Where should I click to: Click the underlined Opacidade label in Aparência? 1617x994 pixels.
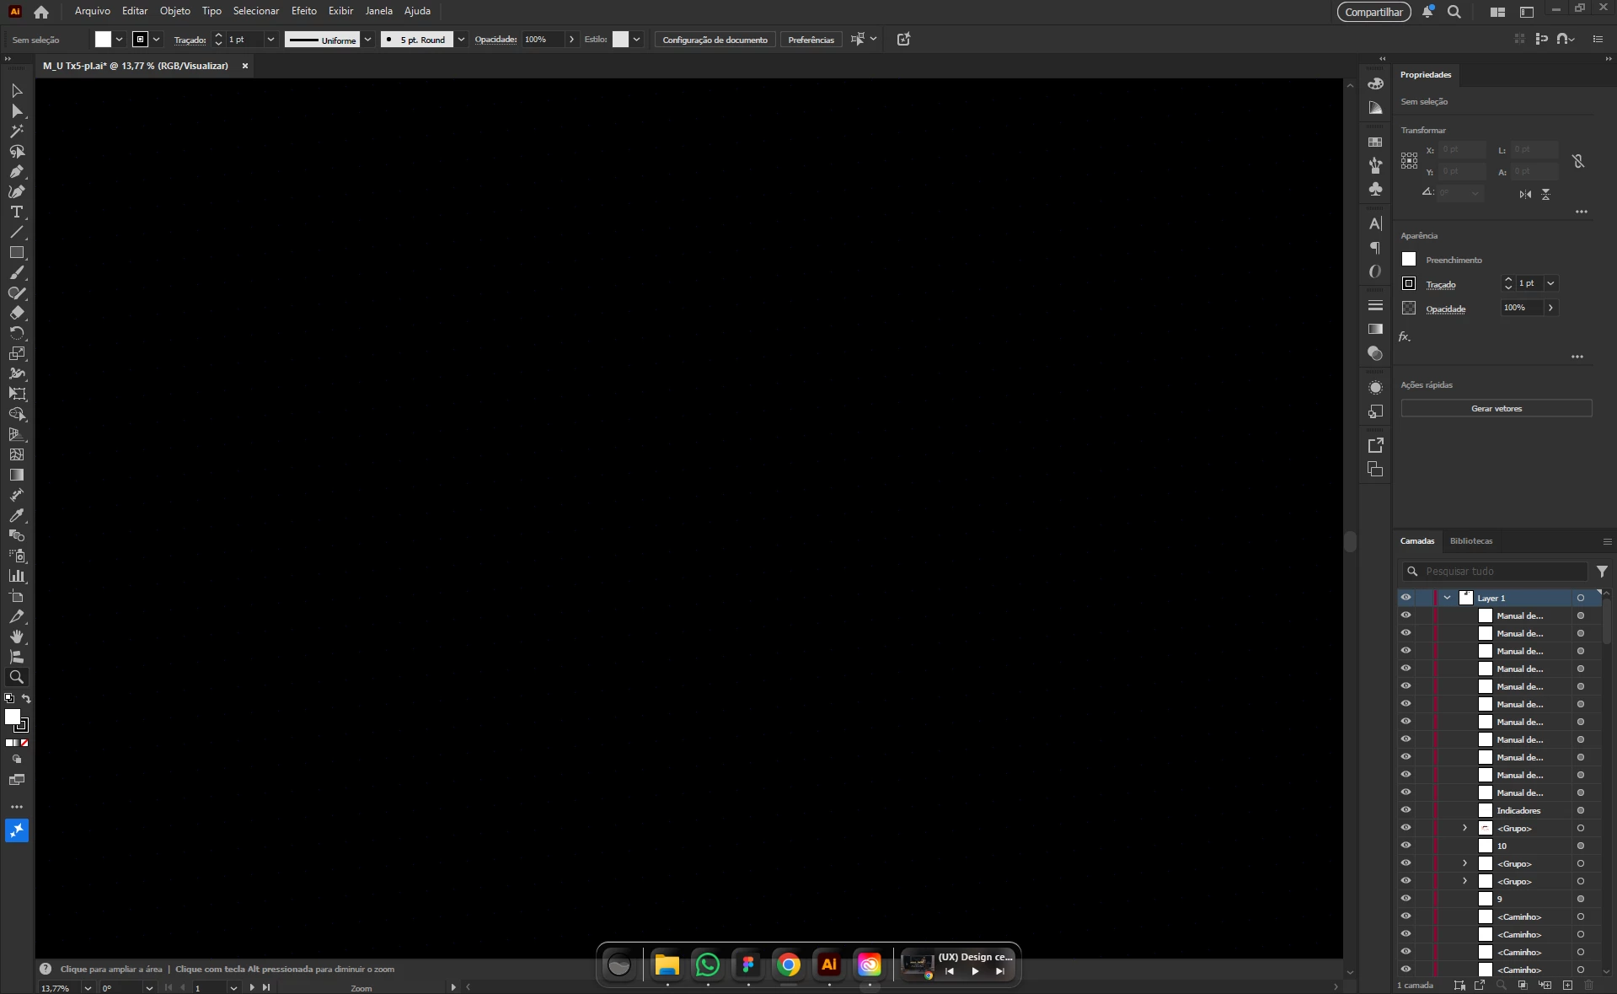(1446, 309)
